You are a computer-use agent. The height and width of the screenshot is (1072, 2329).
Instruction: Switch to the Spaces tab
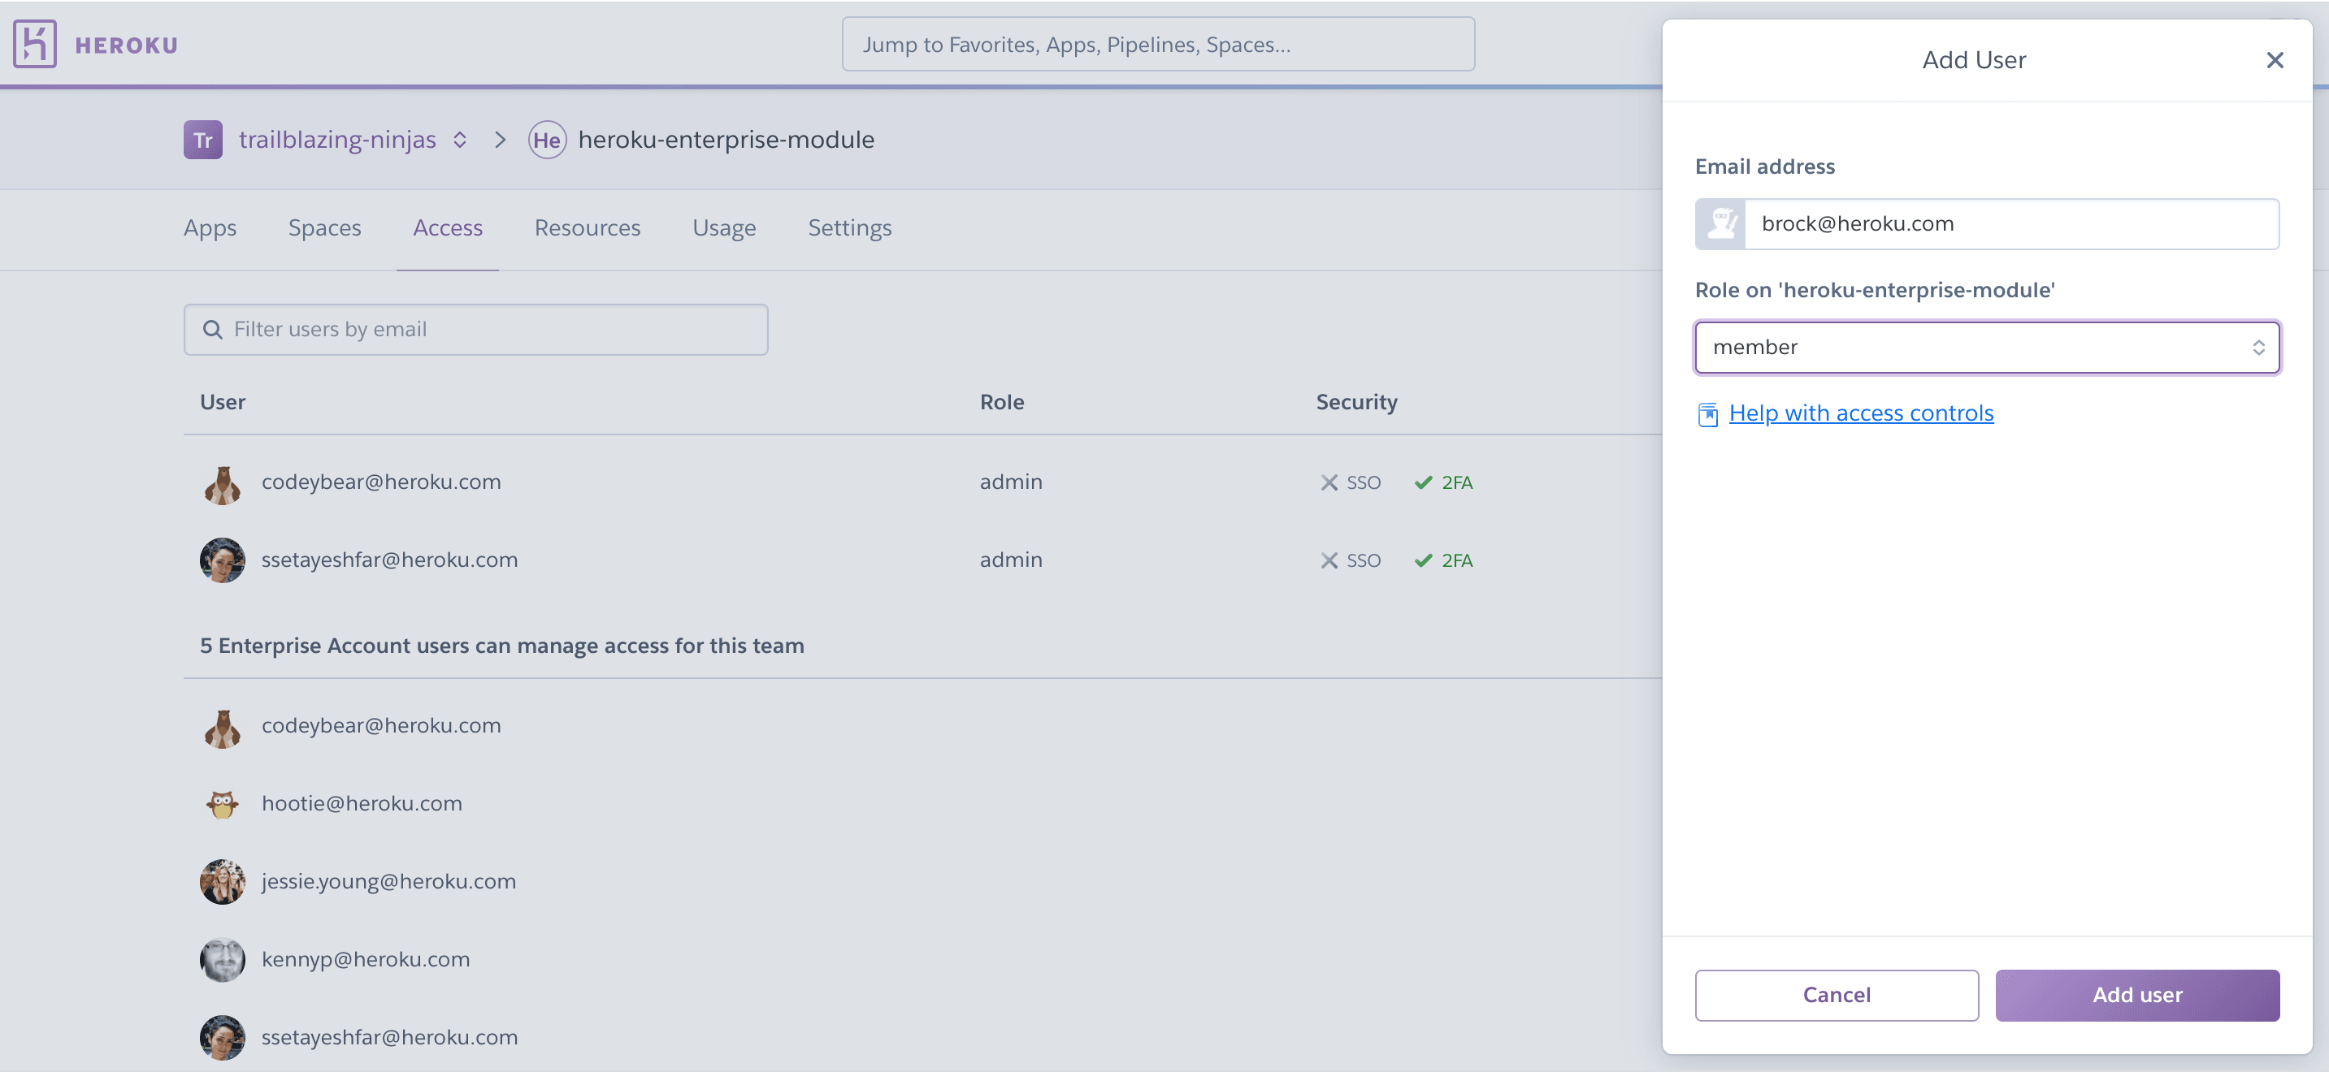point(324,227)
